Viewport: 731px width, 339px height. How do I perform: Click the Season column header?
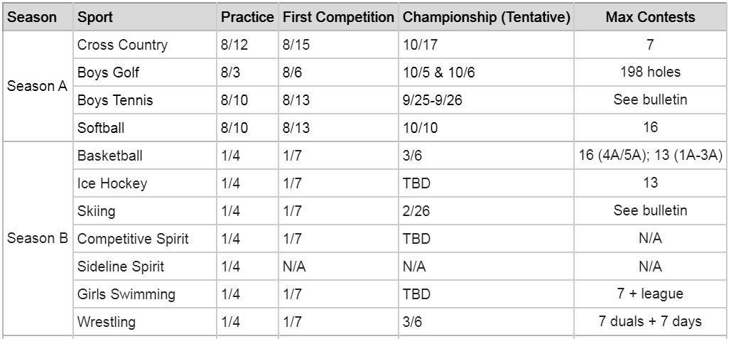click(32, 16)
